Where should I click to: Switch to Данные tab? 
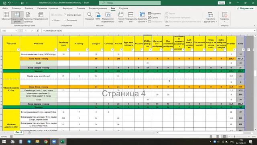[81, 8]
